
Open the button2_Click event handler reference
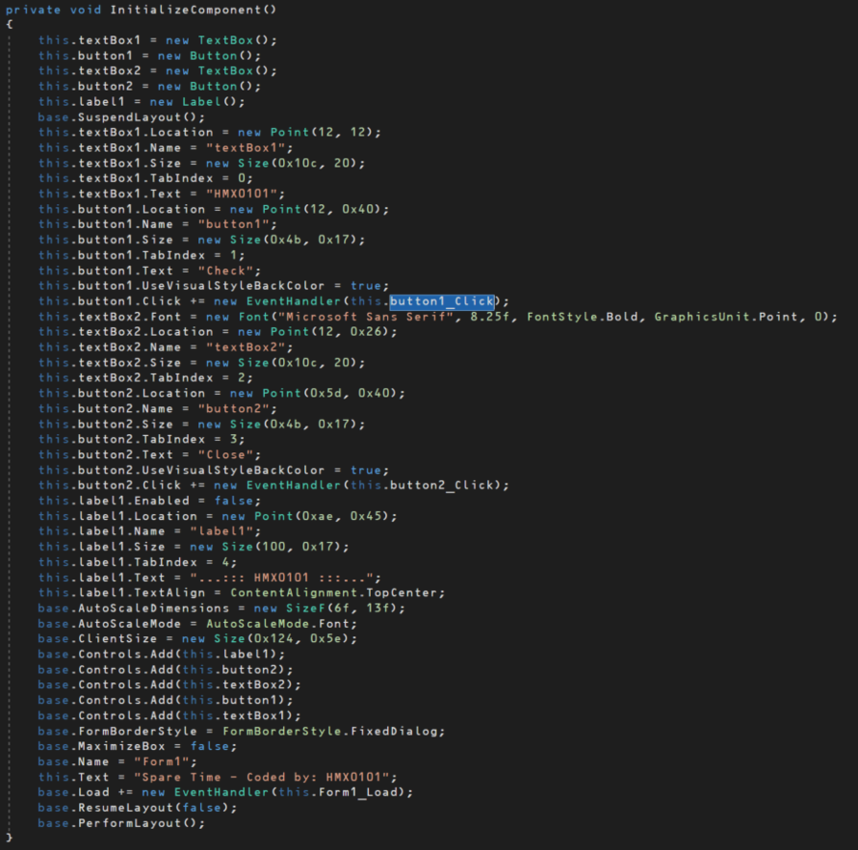click(449, 485)
